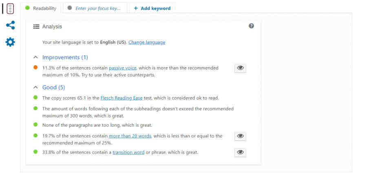Viewport: 367px width, 176px height.
Task: Collapse the Good (5) section
Action: coord(36,87)
